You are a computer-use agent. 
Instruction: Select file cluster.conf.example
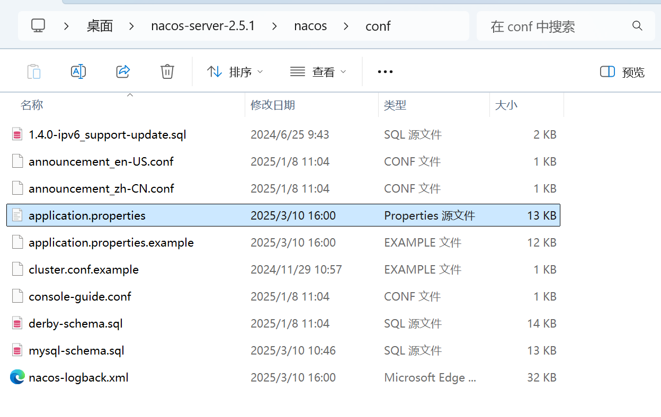(84, 269)
